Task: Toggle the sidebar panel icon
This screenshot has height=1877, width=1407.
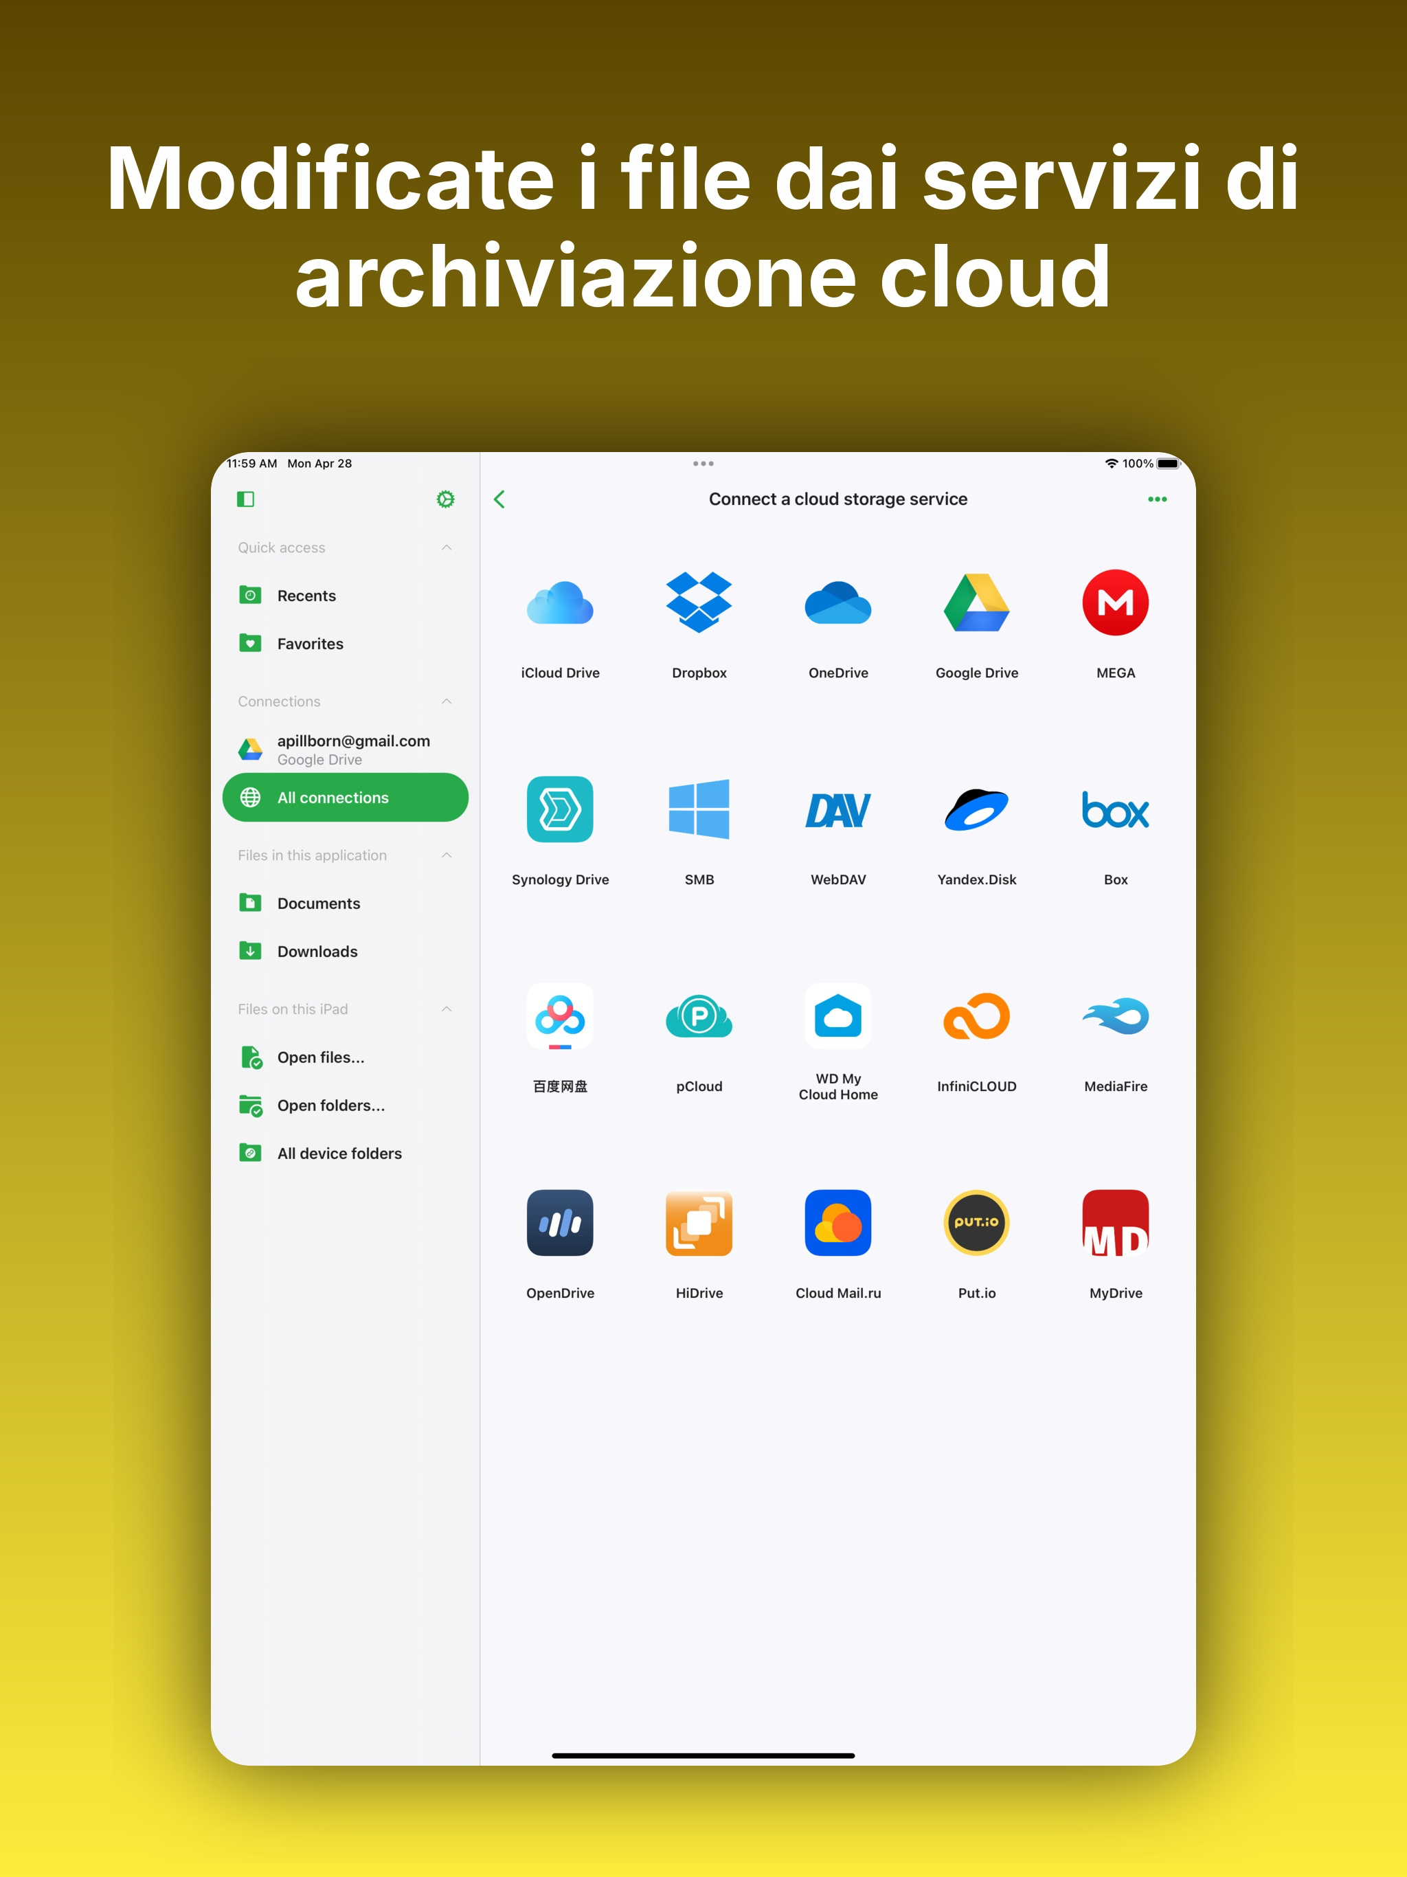Action: click(246, 499)
